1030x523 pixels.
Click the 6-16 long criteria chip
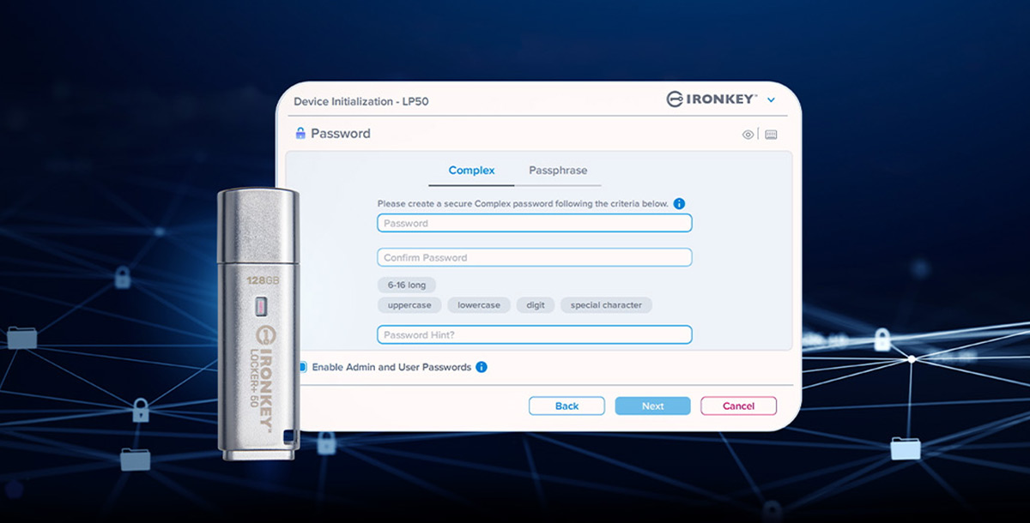407,285
